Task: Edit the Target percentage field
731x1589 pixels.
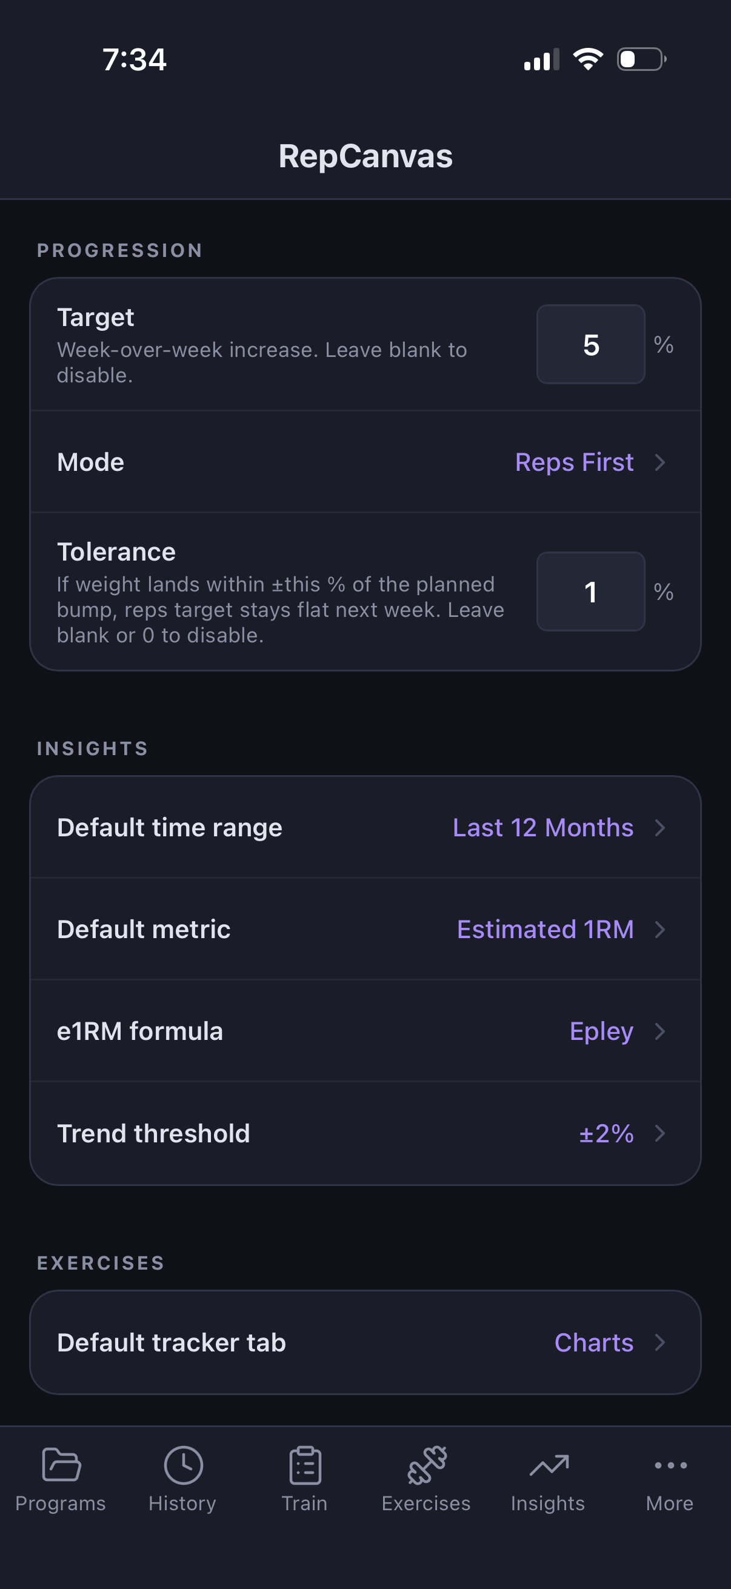Action: click(x=590, y=345)
